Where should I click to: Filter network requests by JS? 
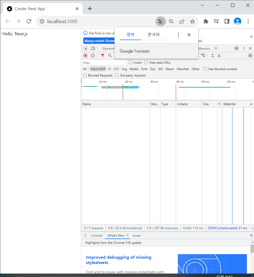pyautogui.click(x=109, y=69)
